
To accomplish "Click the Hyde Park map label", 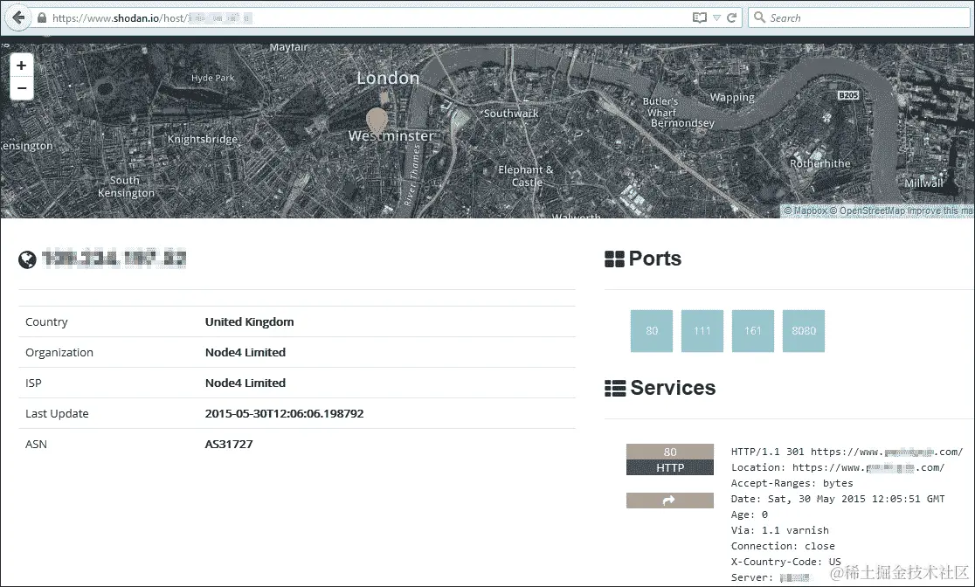I will point(212,78).
